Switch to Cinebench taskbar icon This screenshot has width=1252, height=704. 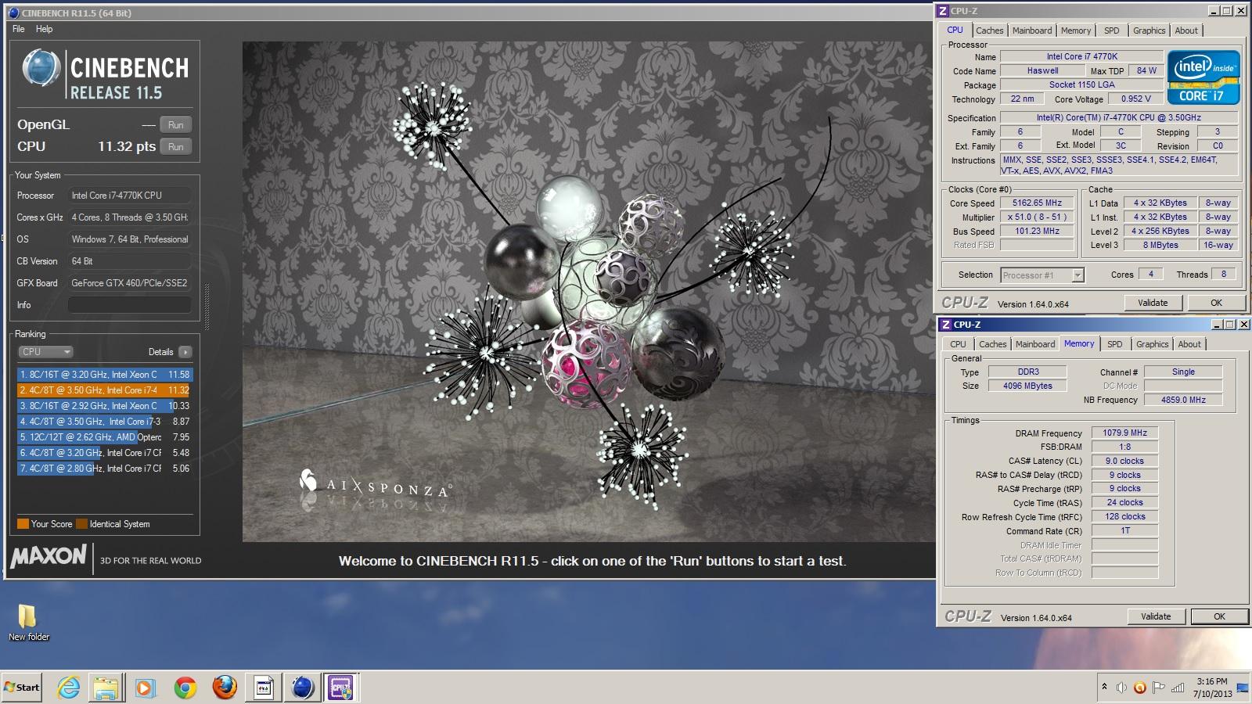point(303,688)
